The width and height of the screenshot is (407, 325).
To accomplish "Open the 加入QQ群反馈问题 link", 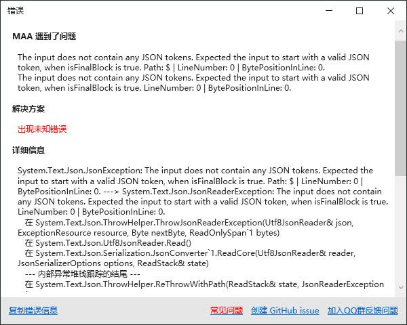I will [362, 310].
